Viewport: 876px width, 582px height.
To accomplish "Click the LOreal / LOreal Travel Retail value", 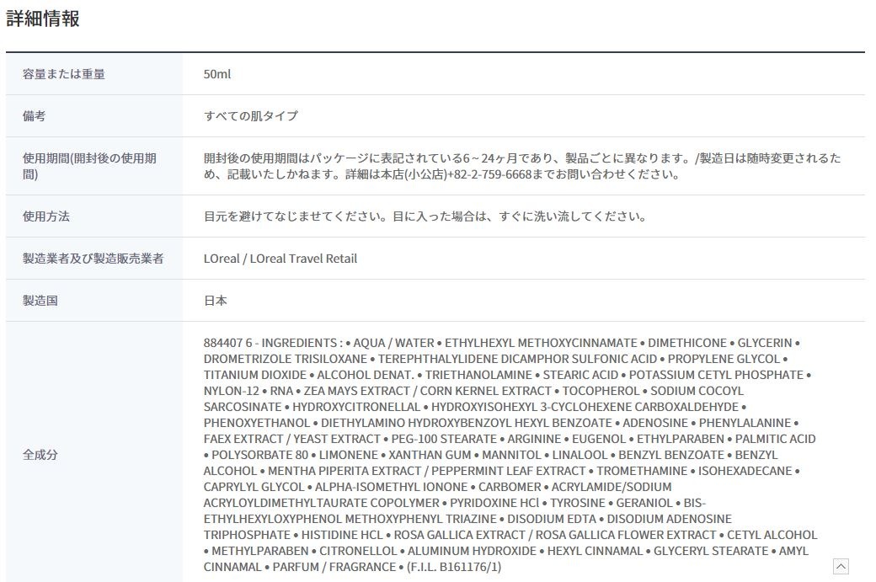I will pyautogui.click(x=280, y=259).
